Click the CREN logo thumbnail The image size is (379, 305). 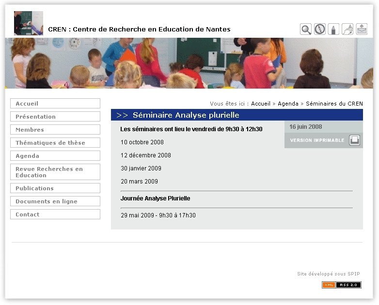[29, 23]
